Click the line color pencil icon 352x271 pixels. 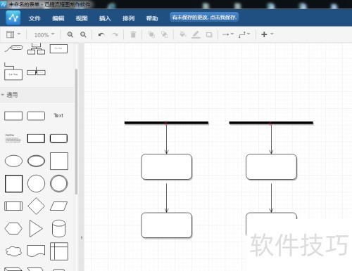point(196,34)
